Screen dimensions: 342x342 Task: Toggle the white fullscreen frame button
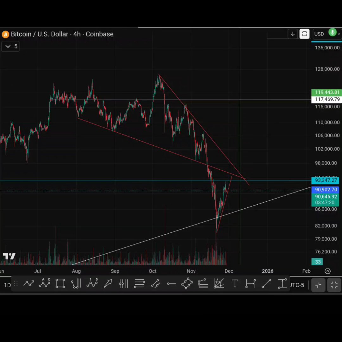click(x=304, y=34)
